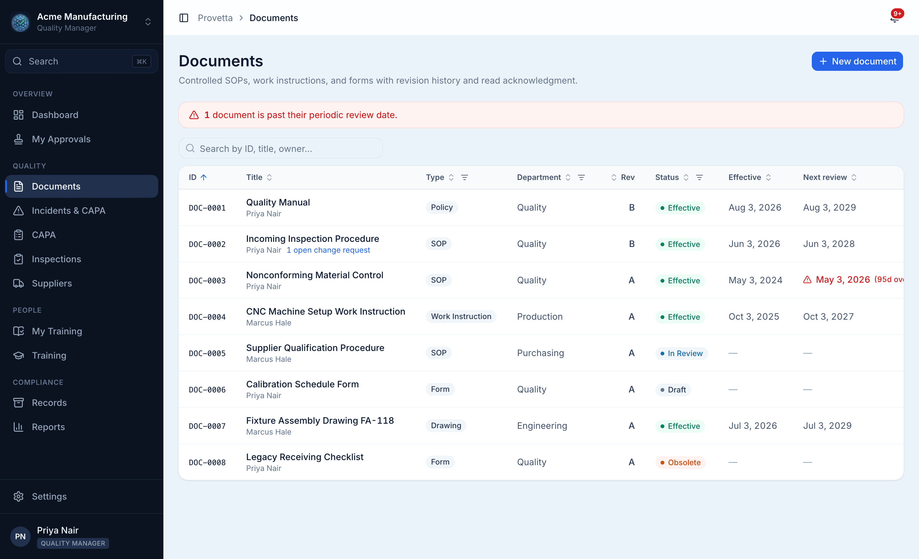Screen dimensions: 919x559
Task: Navigate to CAPA section
Action: [x=82, y=235]
